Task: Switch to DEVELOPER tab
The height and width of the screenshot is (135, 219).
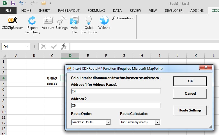Action: point(174,11)
